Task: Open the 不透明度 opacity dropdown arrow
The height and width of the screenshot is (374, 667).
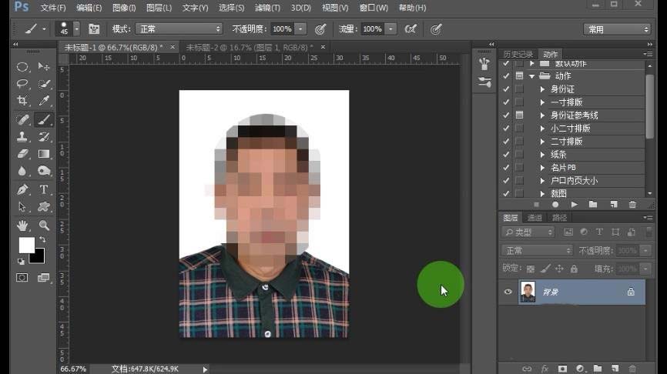Action: [x=300, y=29]
